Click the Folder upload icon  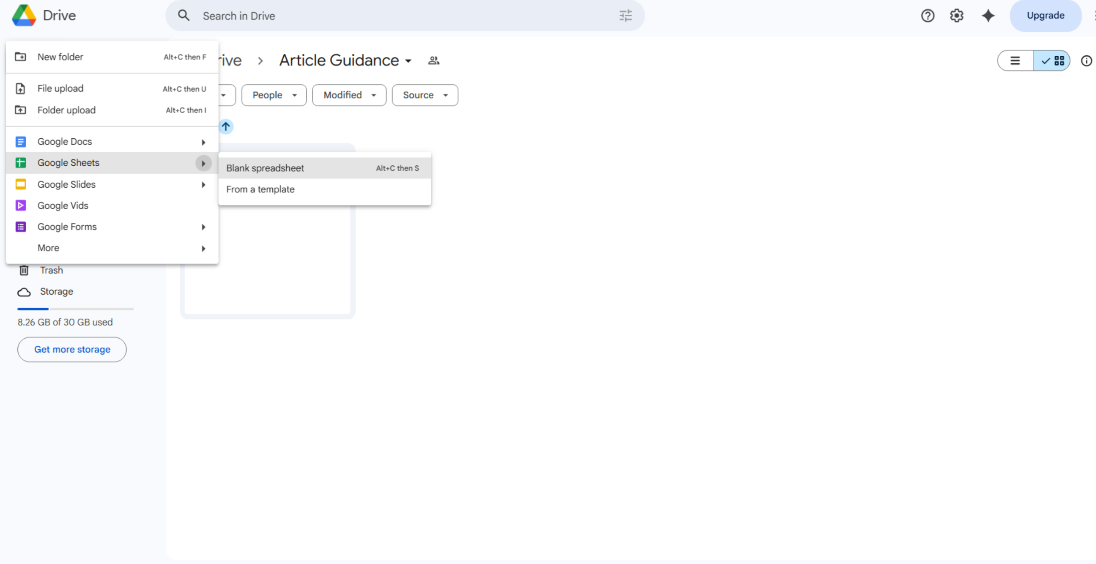(20, 110)
